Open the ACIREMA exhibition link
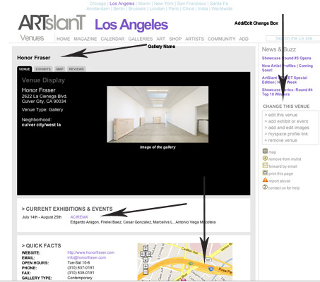Viewport: 320px width, 282px height. (x=79, y=217)
